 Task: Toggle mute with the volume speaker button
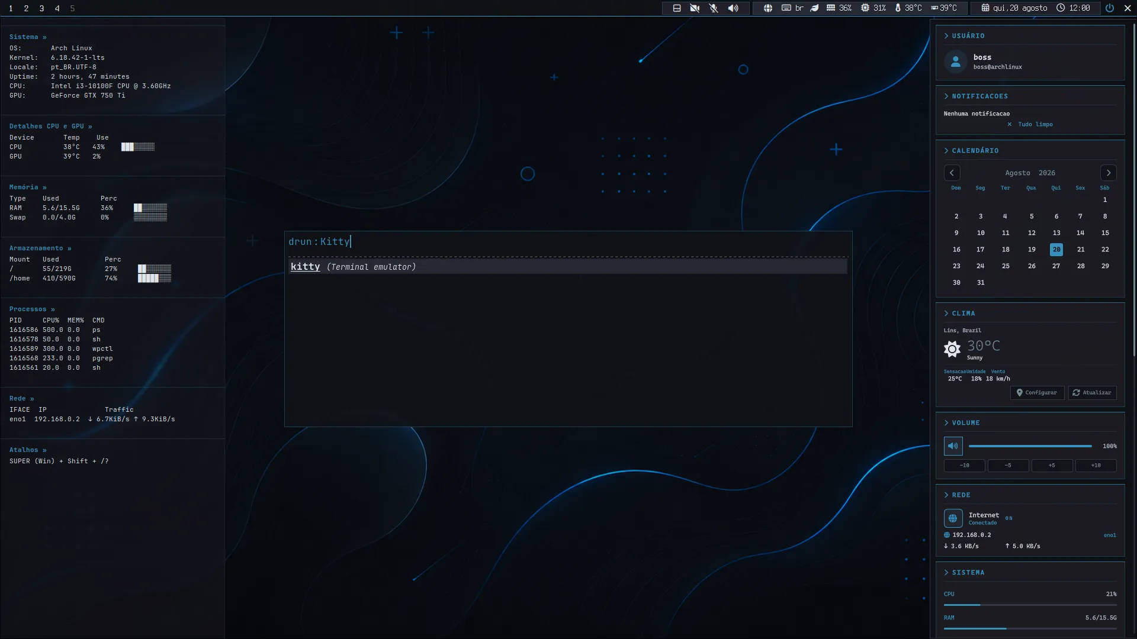(953, 446)
